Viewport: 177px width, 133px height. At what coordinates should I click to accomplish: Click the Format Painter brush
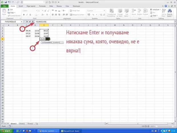9,16
